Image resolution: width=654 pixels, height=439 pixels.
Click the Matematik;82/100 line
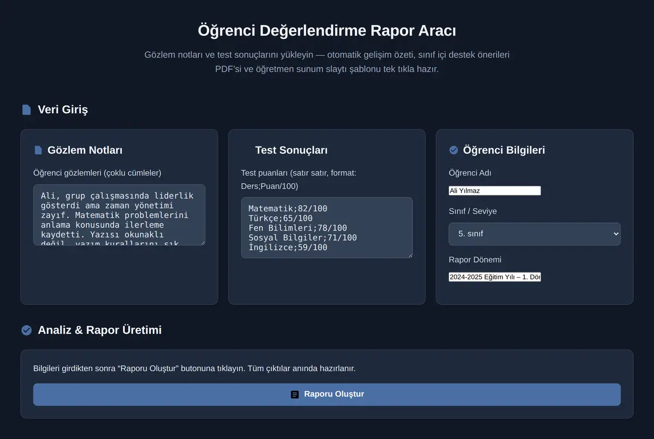pyautogui.click(x=288, y=208)
